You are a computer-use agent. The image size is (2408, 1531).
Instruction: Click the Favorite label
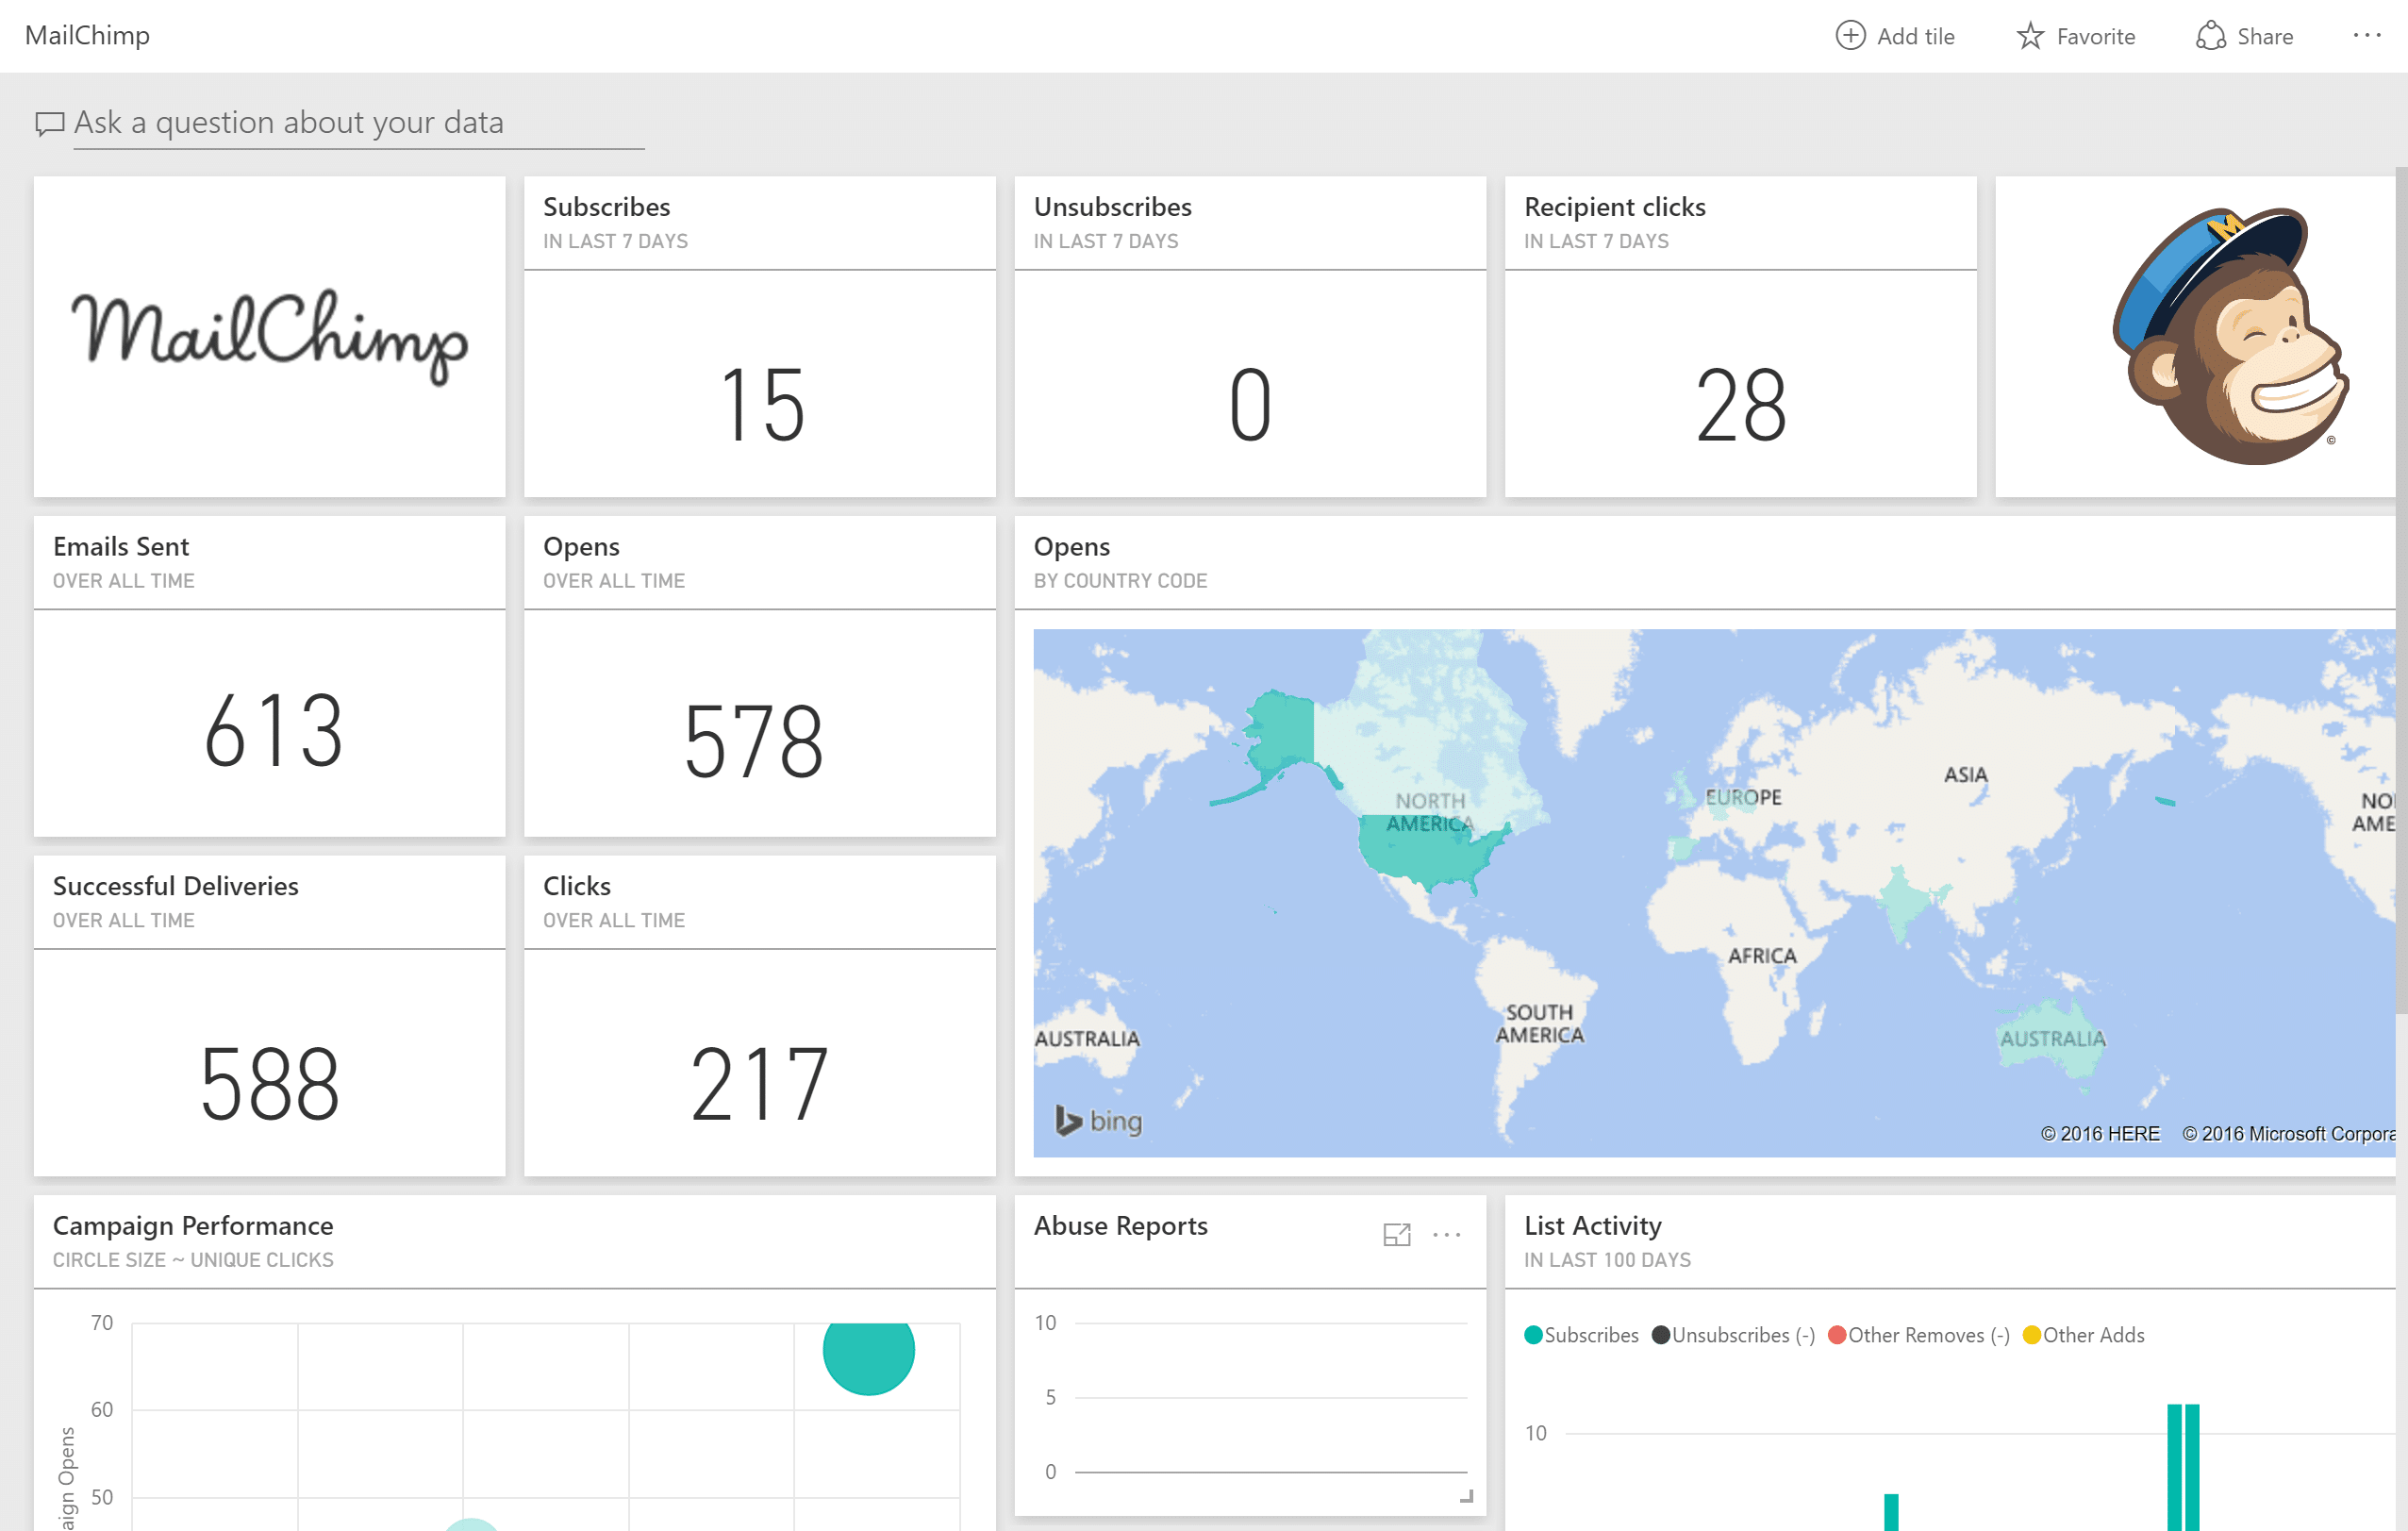point(2095,36)
